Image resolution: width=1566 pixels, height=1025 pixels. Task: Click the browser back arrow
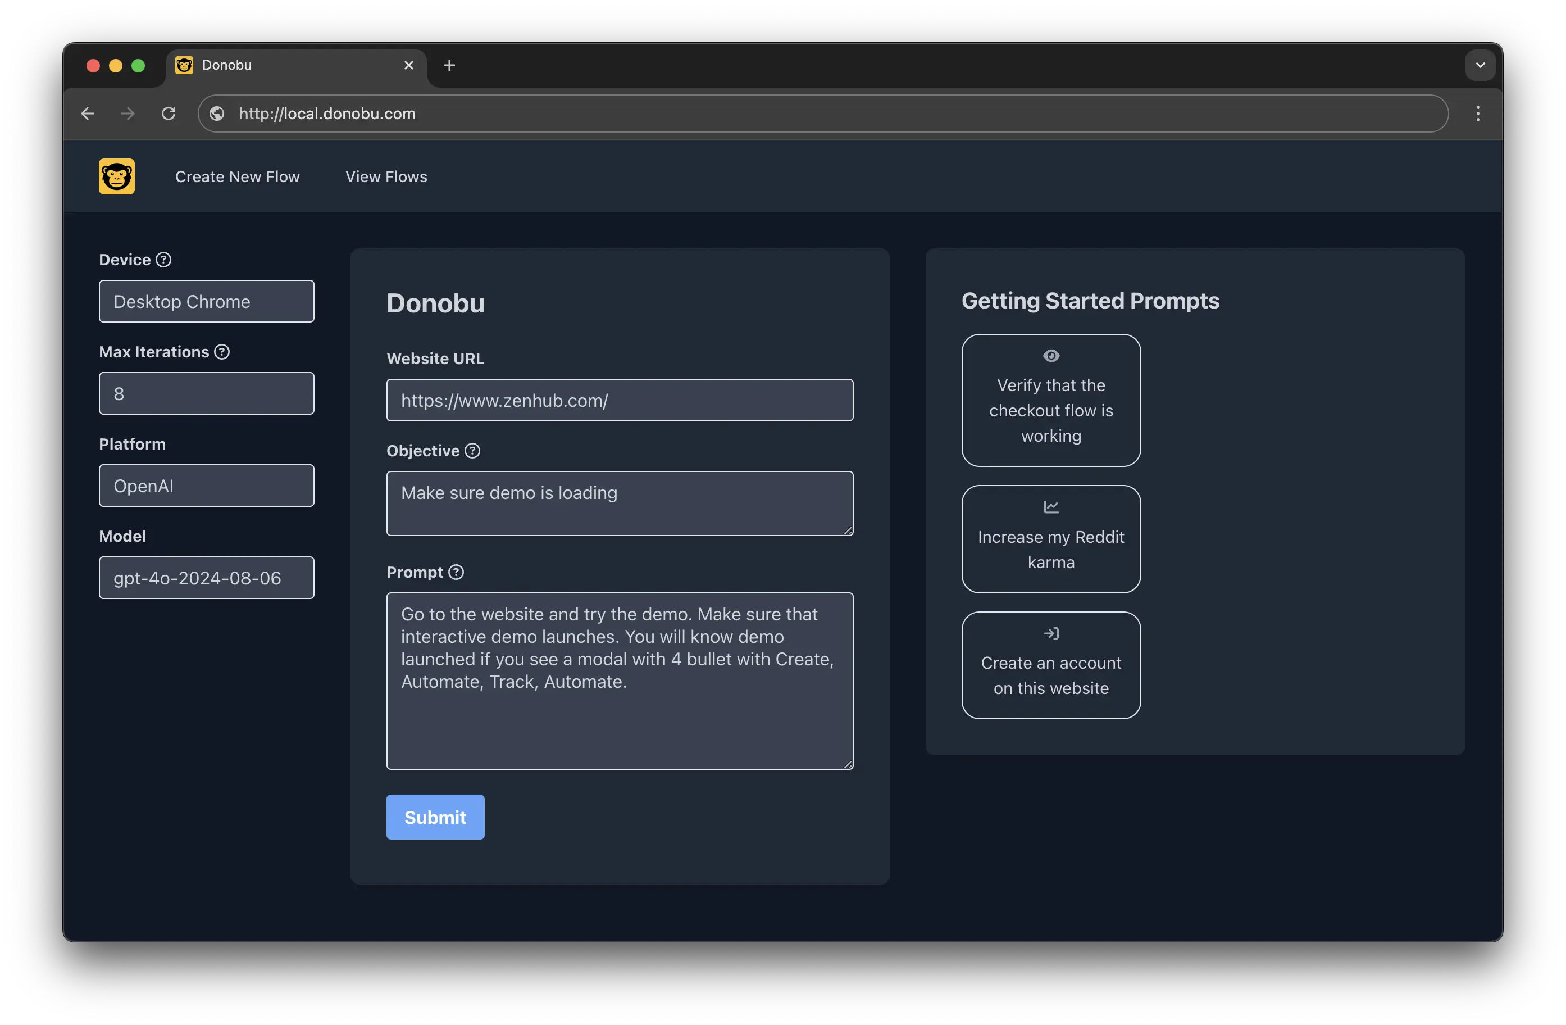pyautogui.click(x=88, y=113)
